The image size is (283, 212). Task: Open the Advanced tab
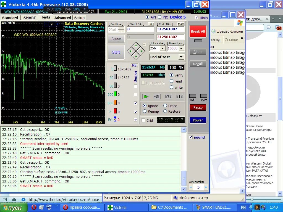coord(63,18)
